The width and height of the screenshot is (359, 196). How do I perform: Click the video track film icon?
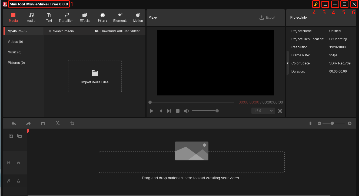pos(9,163)
